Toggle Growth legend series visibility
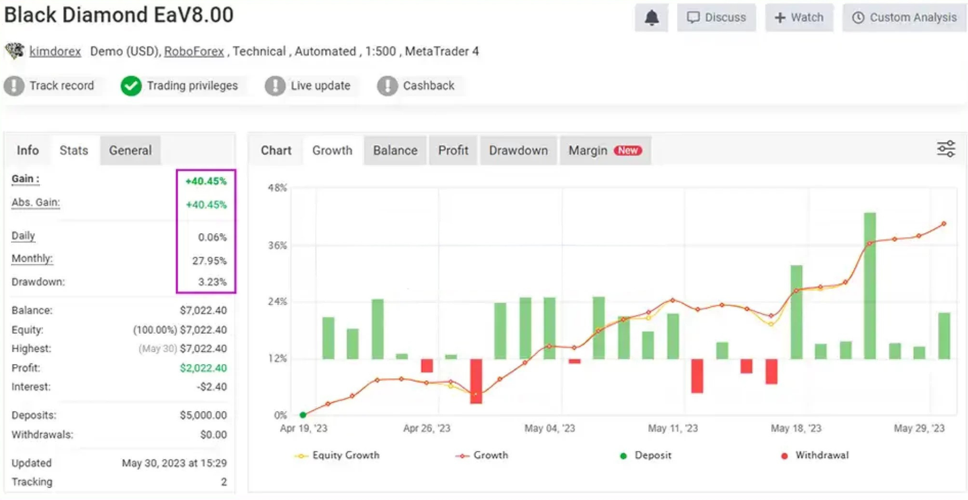This screenshot has width=968, height=500. 482,455
